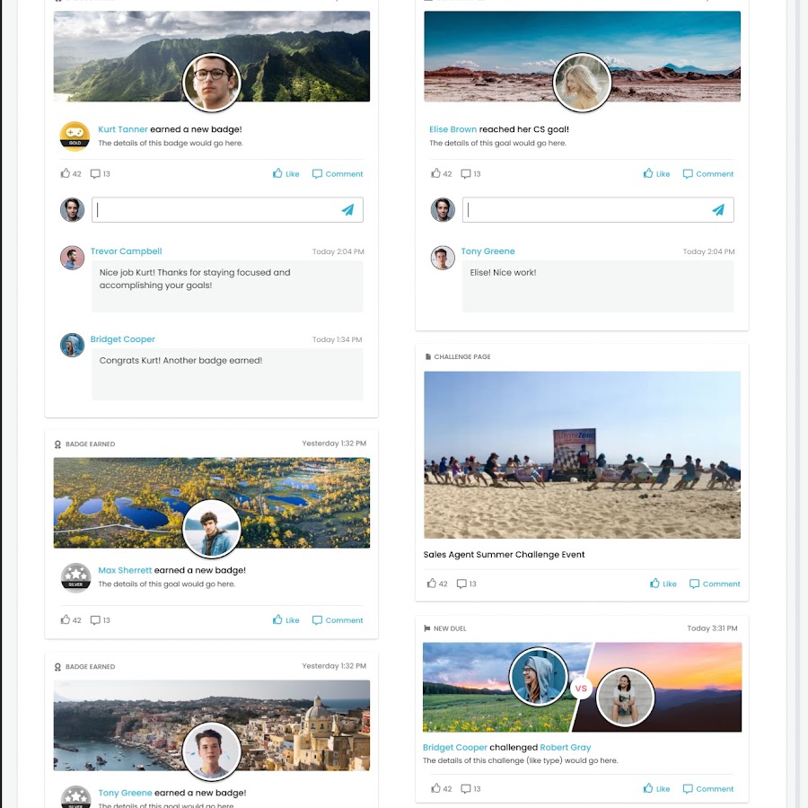Click the thumbs-up count 42 on the New Duel post
Viewport: 808px width, 808px height.
pos(442,788)
